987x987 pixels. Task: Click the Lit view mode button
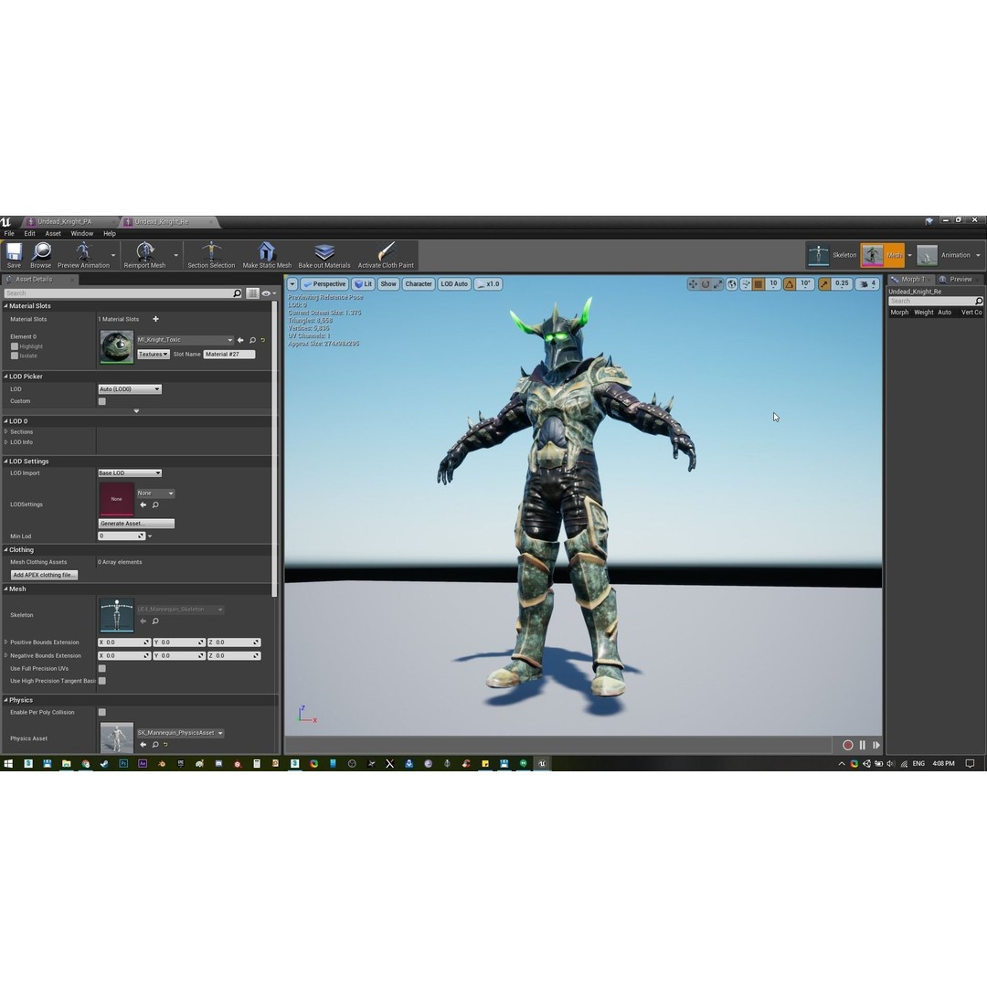pos(363,284)
